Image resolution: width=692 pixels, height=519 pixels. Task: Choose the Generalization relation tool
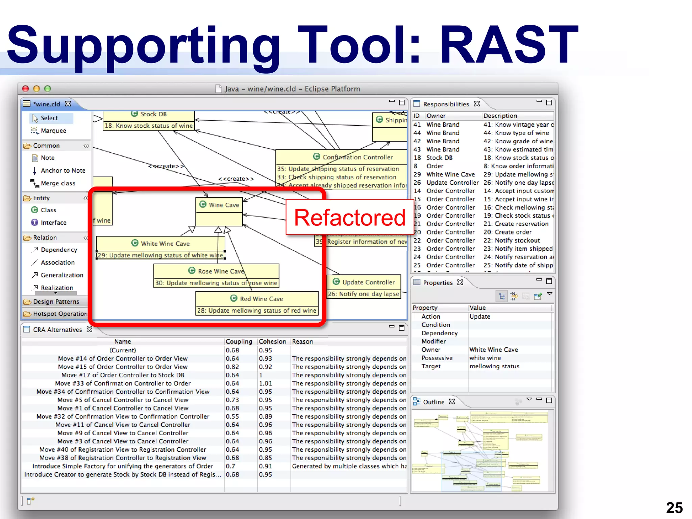coord(57,275)
